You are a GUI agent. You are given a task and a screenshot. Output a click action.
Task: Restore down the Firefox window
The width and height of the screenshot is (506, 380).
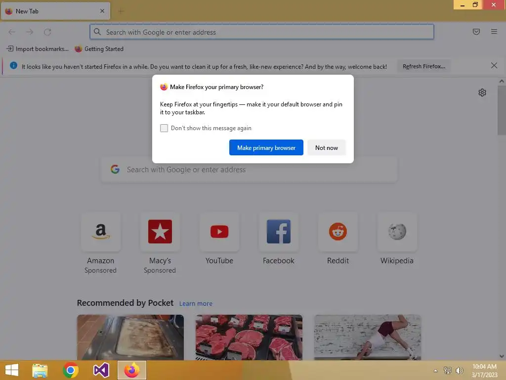coord(475,4)
